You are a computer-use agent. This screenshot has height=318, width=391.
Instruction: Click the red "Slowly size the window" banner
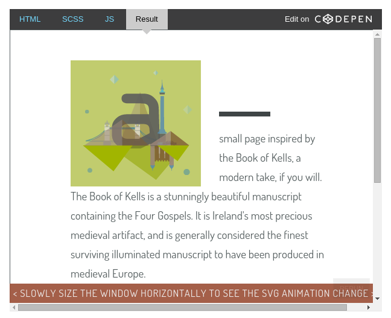191,294
